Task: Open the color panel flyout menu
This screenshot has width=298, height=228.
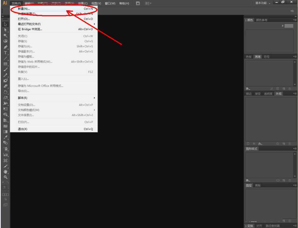Action: [295, 20]
